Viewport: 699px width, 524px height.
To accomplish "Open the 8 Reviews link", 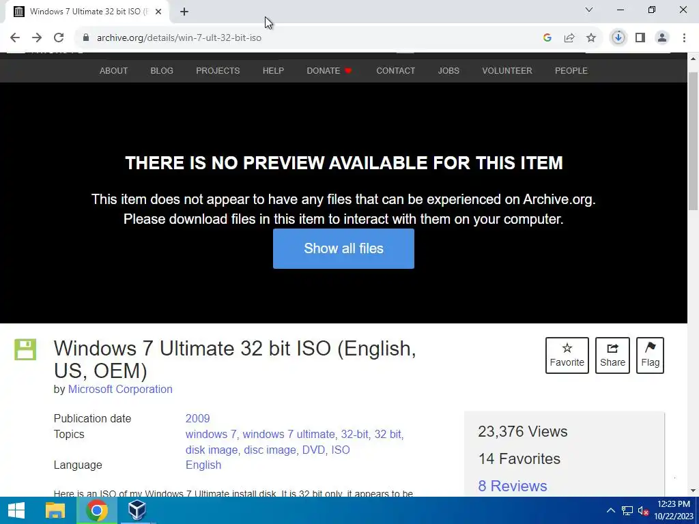I will pyautogui.click(x=513, y=486).
